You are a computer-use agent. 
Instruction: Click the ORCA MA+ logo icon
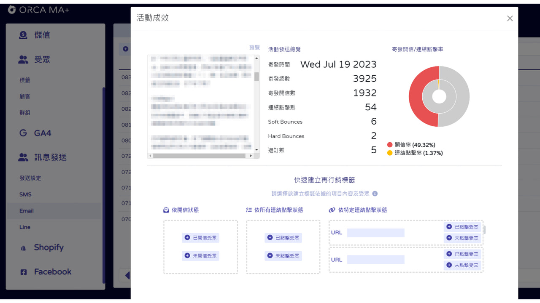12,9
